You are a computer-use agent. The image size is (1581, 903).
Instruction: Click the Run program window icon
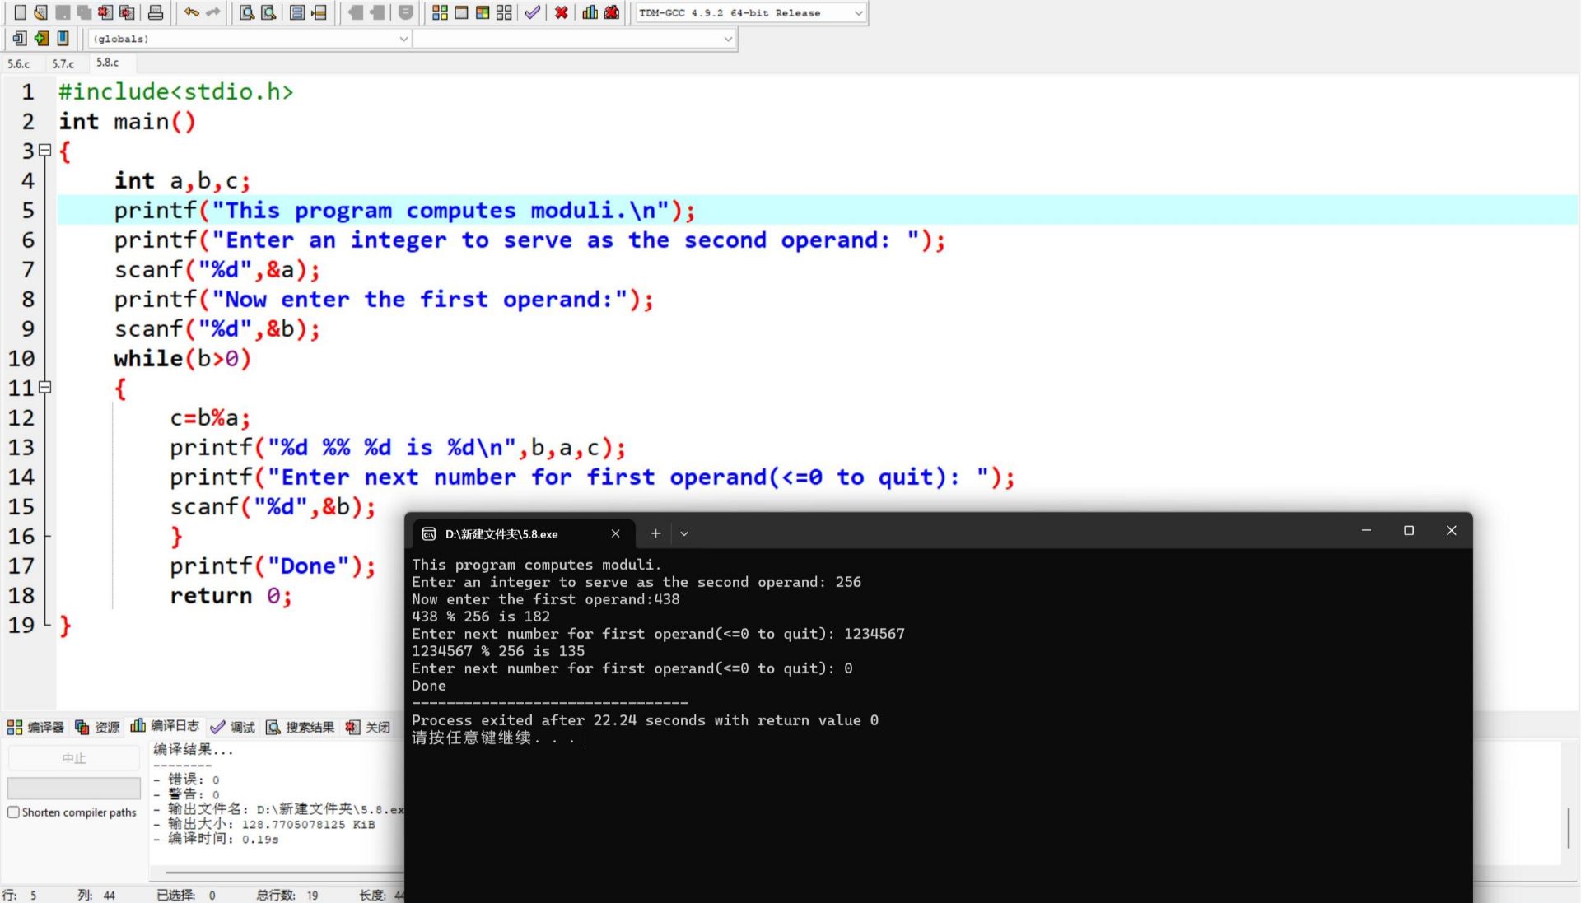[461, 12]
